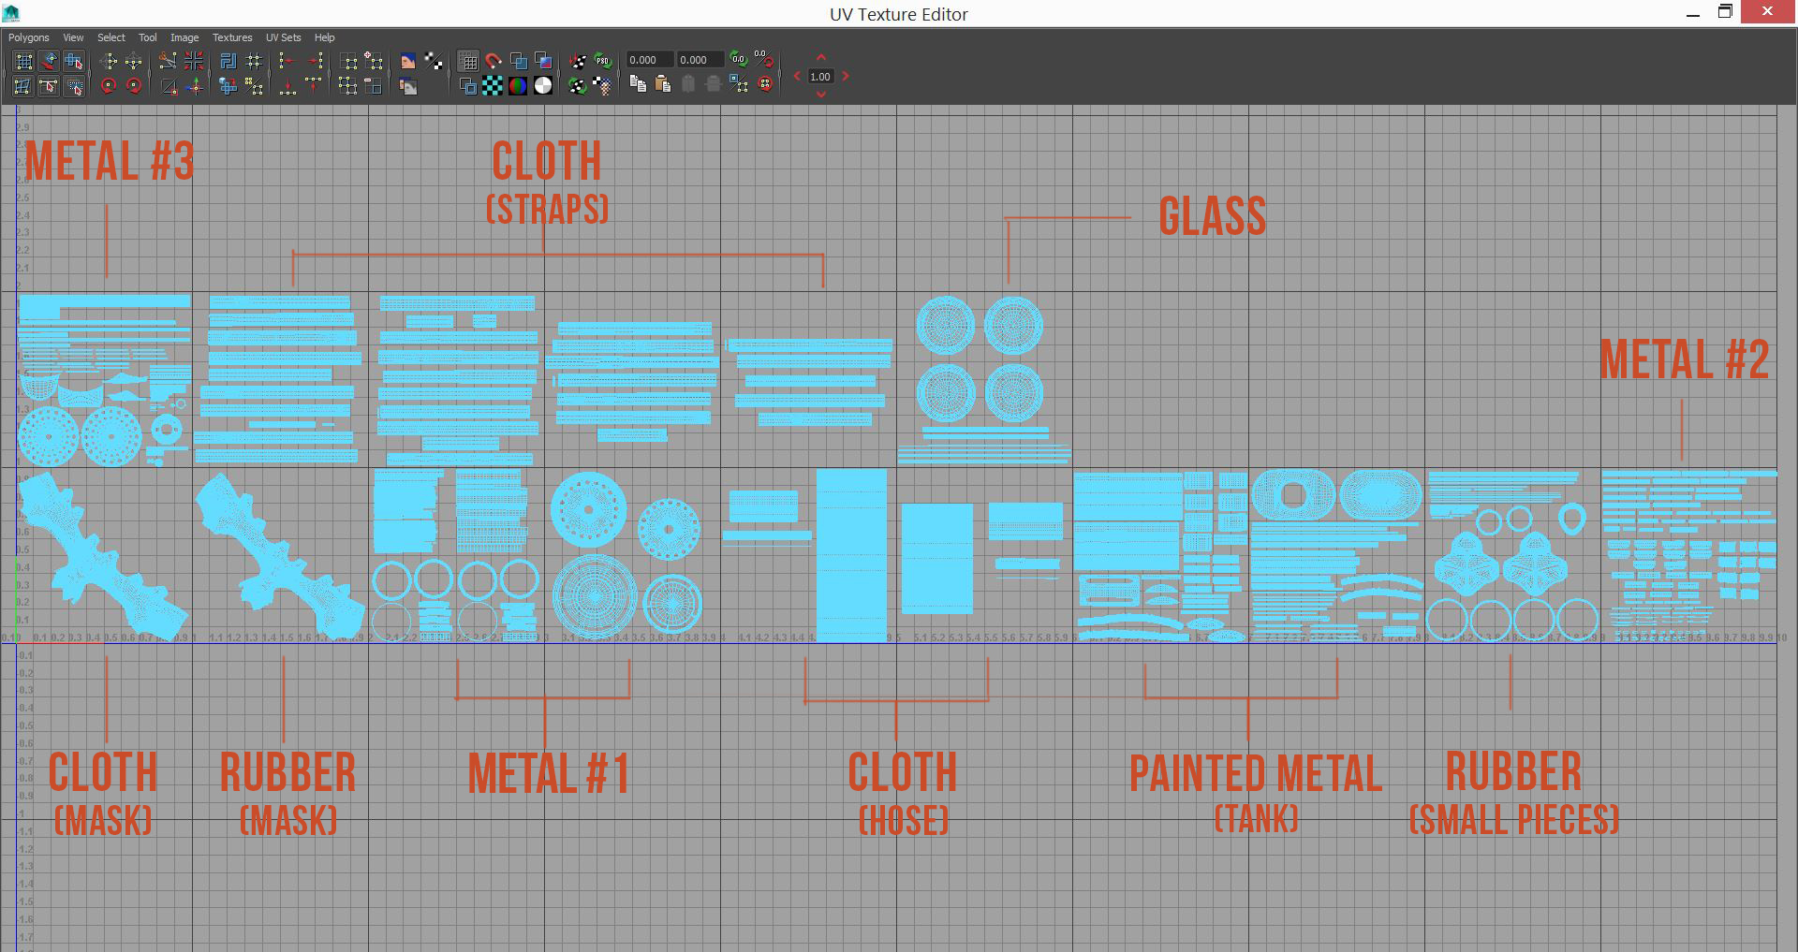Flip selected UVs in U direction

tap(108, 61)
